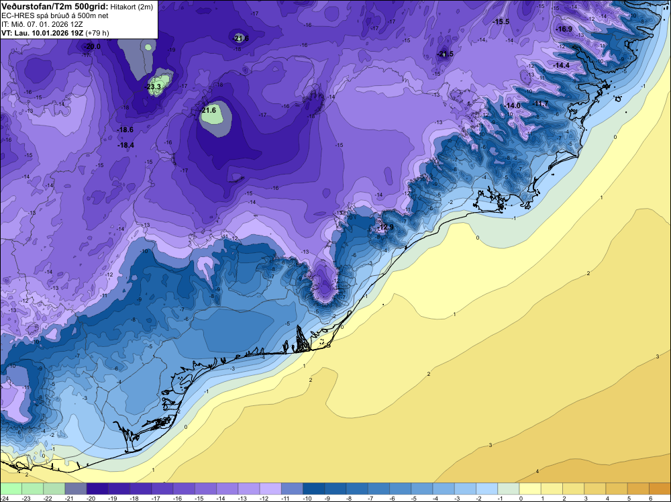This screenshot has width=671, height=502.
Task: Click the light yellow legend swatch starting at 0
Action: (x=530, y=489)
